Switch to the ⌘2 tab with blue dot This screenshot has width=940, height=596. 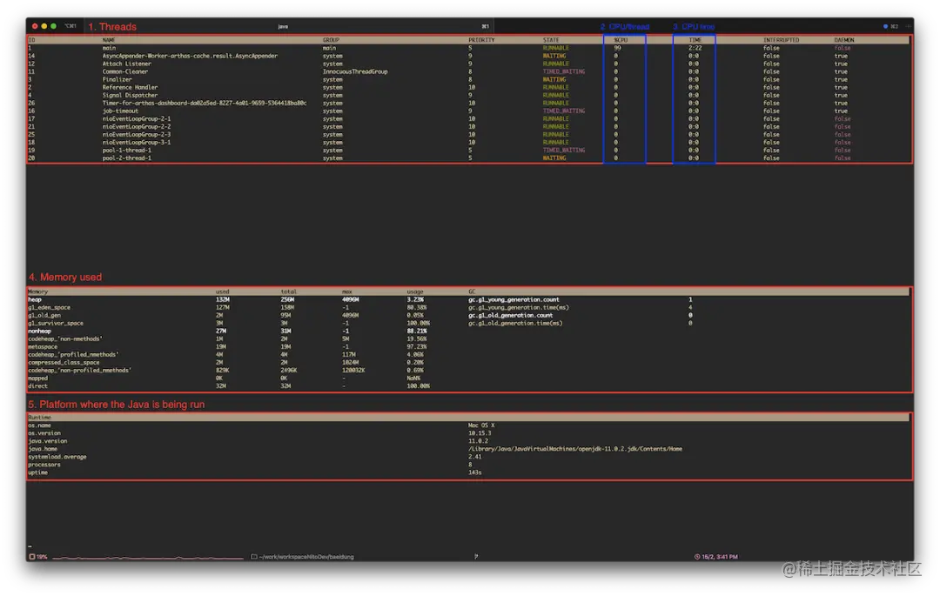890,26
